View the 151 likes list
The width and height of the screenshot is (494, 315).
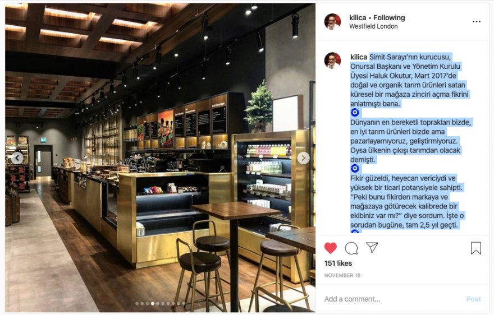[x=338, y=263]
